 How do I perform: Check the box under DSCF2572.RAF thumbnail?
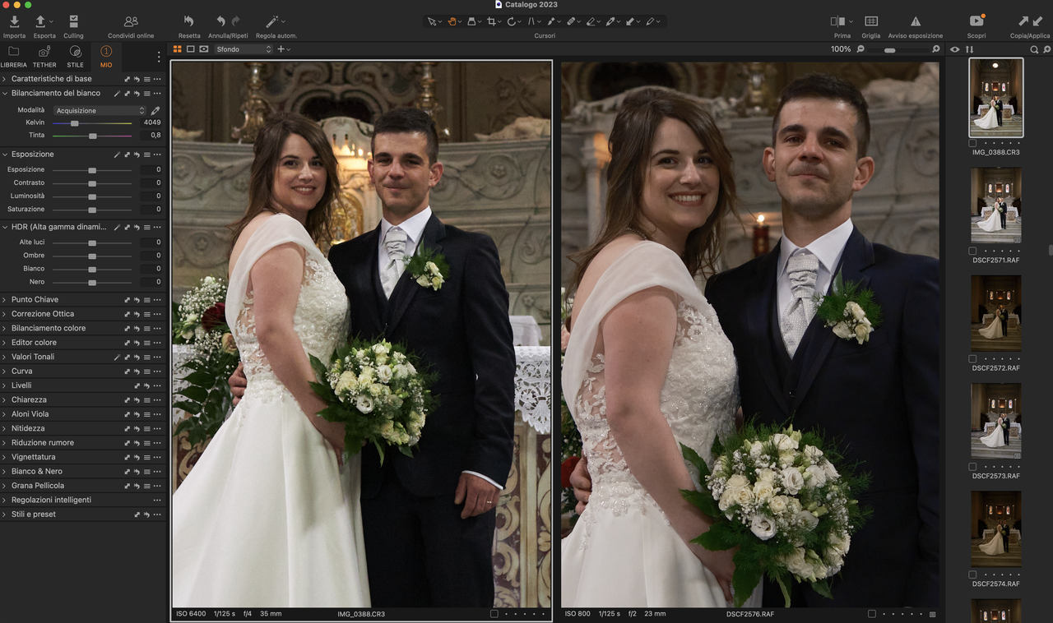click(973, 359)
